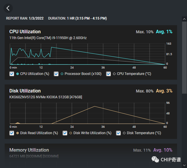Uncheck the CPU Utilization (%) checkbox
Viewport: 187px width, 168px height.
click(12, 74)
